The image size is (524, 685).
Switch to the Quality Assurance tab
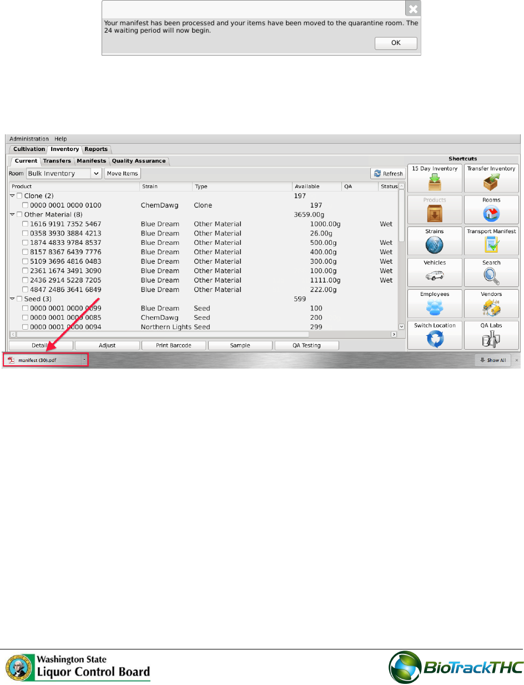pyautogui.click(x=139, y=161)
